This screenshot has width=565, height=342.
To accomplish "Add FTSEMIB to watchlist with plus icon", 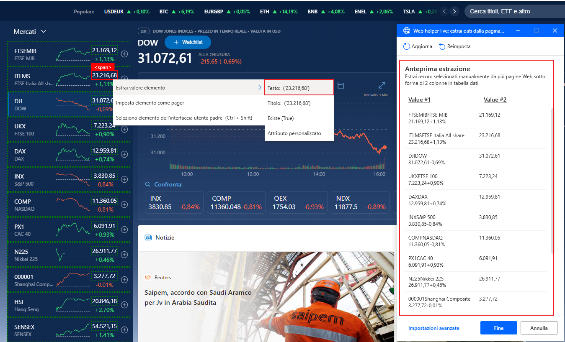I will (124, 54).
